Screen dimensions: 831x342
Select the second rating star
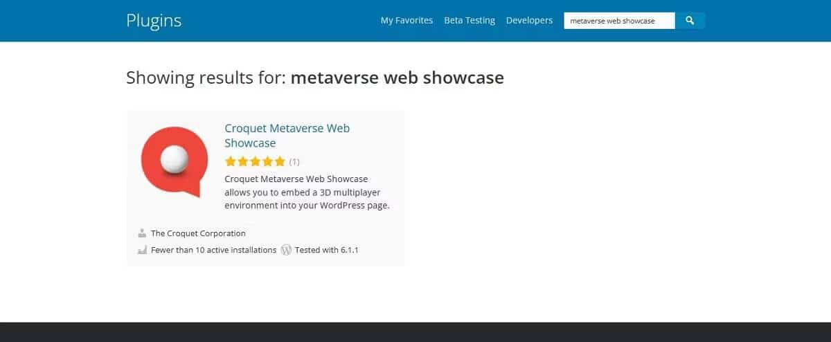tap(243, 162)
